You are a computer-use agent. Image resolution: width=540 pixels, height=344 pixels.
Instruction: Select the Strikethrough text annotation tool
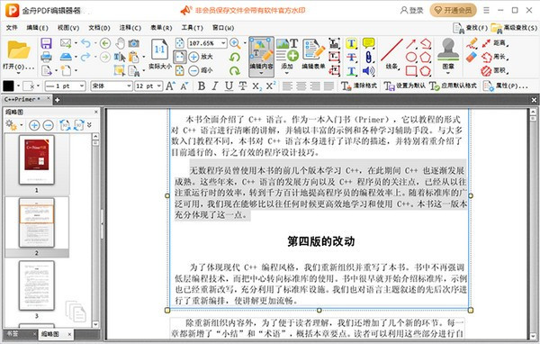click(x=351, y=57)
